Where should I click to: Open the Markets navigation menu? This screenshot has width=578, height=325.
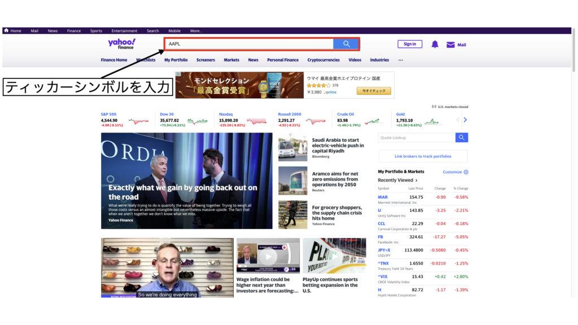231,60
